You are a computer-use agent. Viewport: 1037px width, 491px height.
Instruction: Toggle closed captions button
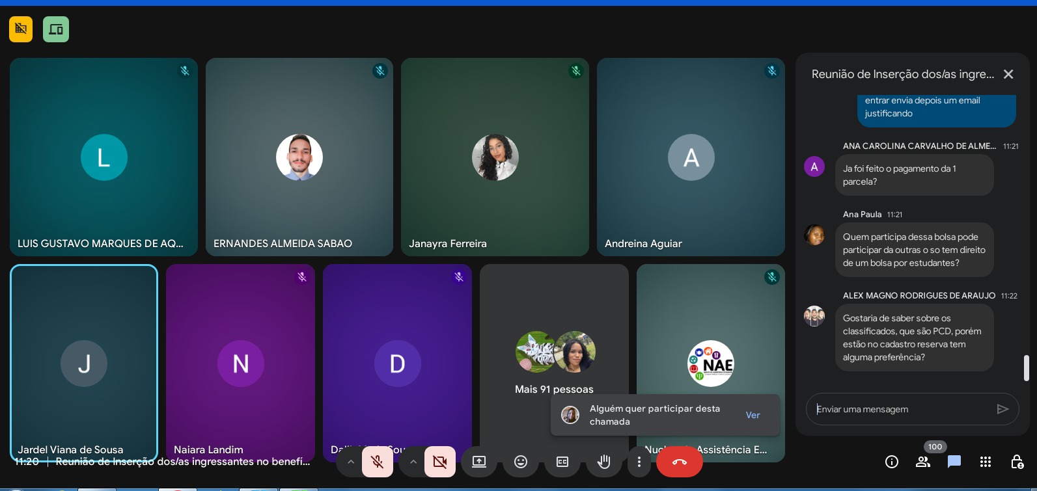(x=562, y=462)
